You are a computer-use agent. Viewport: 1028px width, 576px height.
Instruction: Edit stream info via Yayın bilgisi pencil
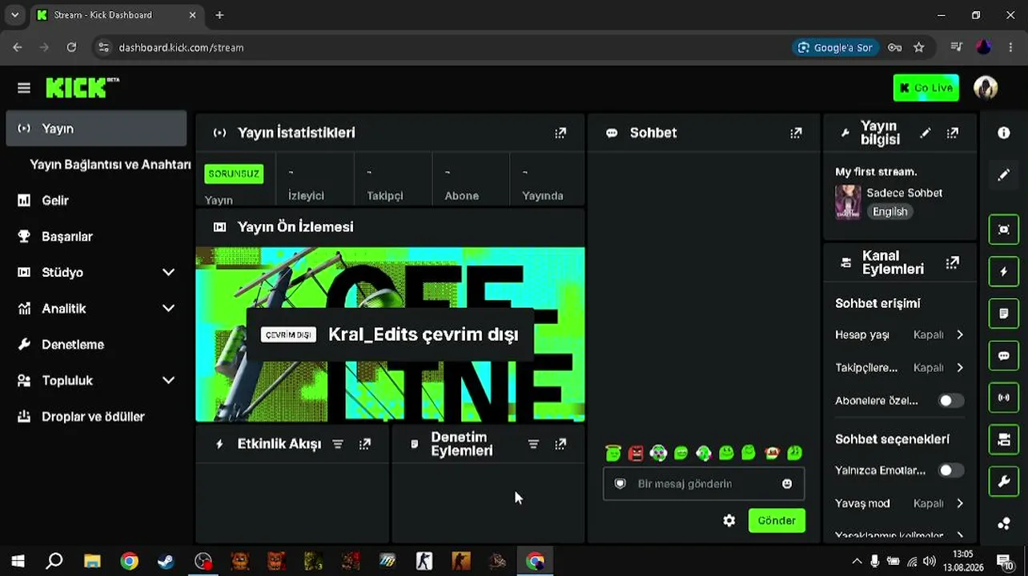[926, 133]
